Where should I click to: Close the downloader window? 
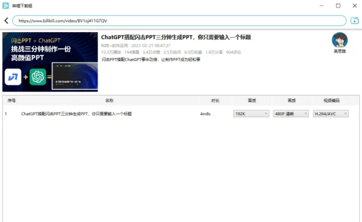[355, 6]
